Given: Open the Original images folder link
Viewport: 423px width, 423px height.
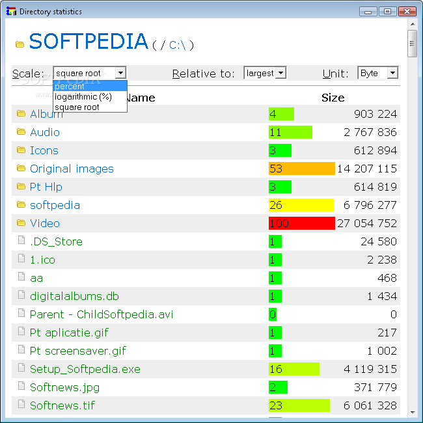Looking at the screenshot, I should coord(72,169).
